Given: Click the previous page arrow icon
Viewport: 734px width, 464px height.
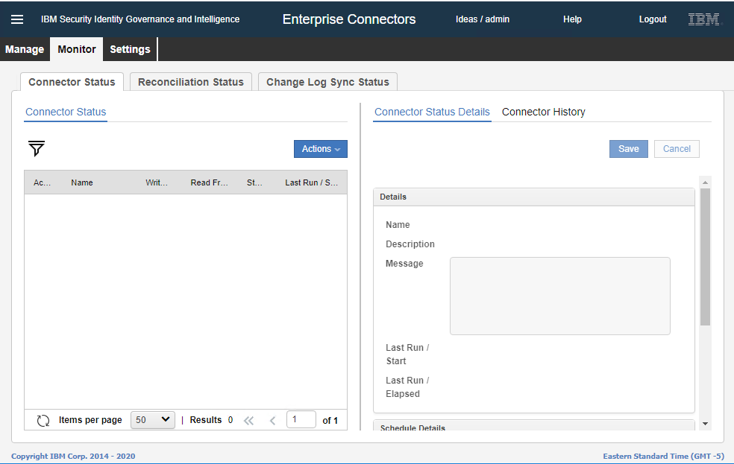Looking at the screenshot, I should pyautogui.click(x=272, y=420).
